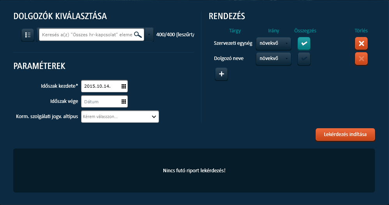Click the 400/400 (leszűrt) counter text
389x205 pixels.
click(175, 35)
